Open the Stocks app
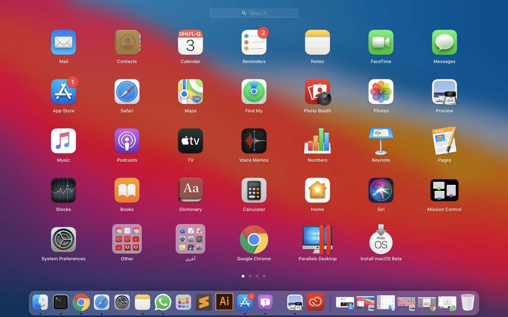This screenshot has width=508, height=317. 63,190
